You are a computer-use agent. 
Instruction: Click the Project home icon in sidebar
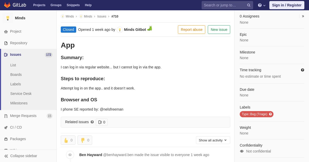[x=6, y=32]
